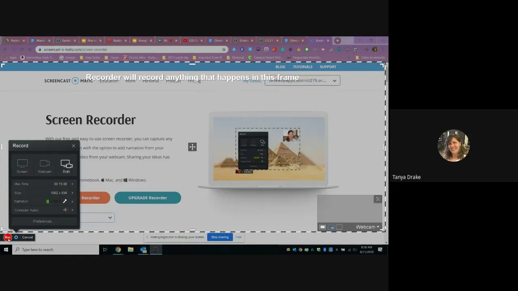
Task: Hide the screen sharing notice
Action: click(x=238, y=237)
